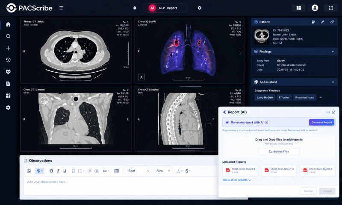The width and height of the screenshot is (342, 205).
Task: Click the layout grid icon in top bar
Action: tap(298, 8)
